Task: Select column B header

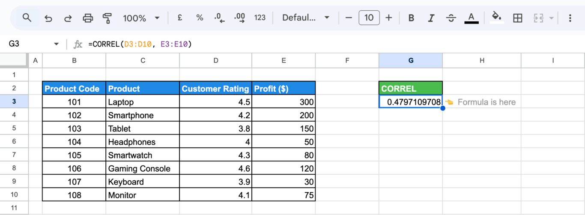Action: pyautogui.click(x=74, y=61)
